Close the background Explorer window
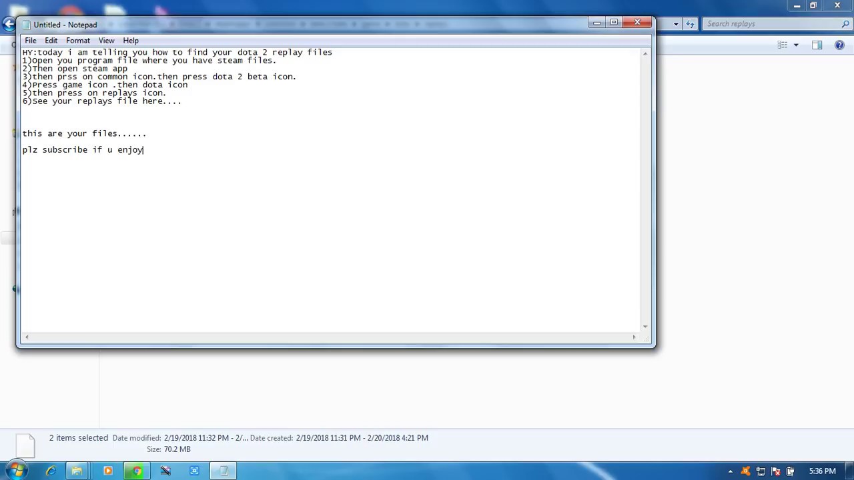This screenshot has width=854, height=480. coord(837,6)
